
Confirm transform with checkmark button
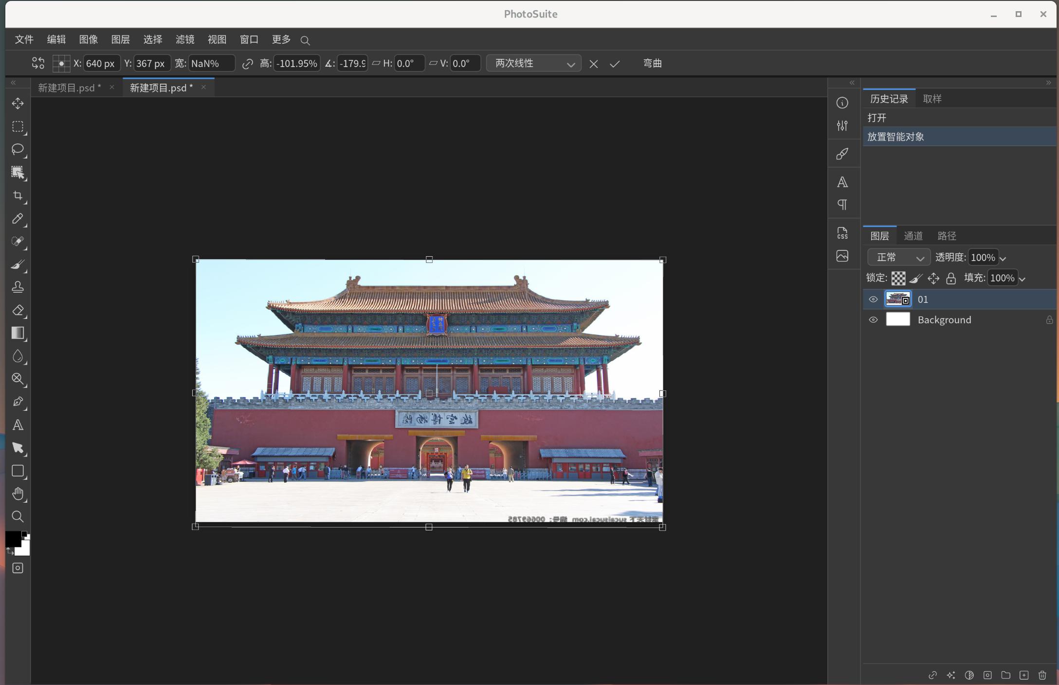(x=615, y=64)
